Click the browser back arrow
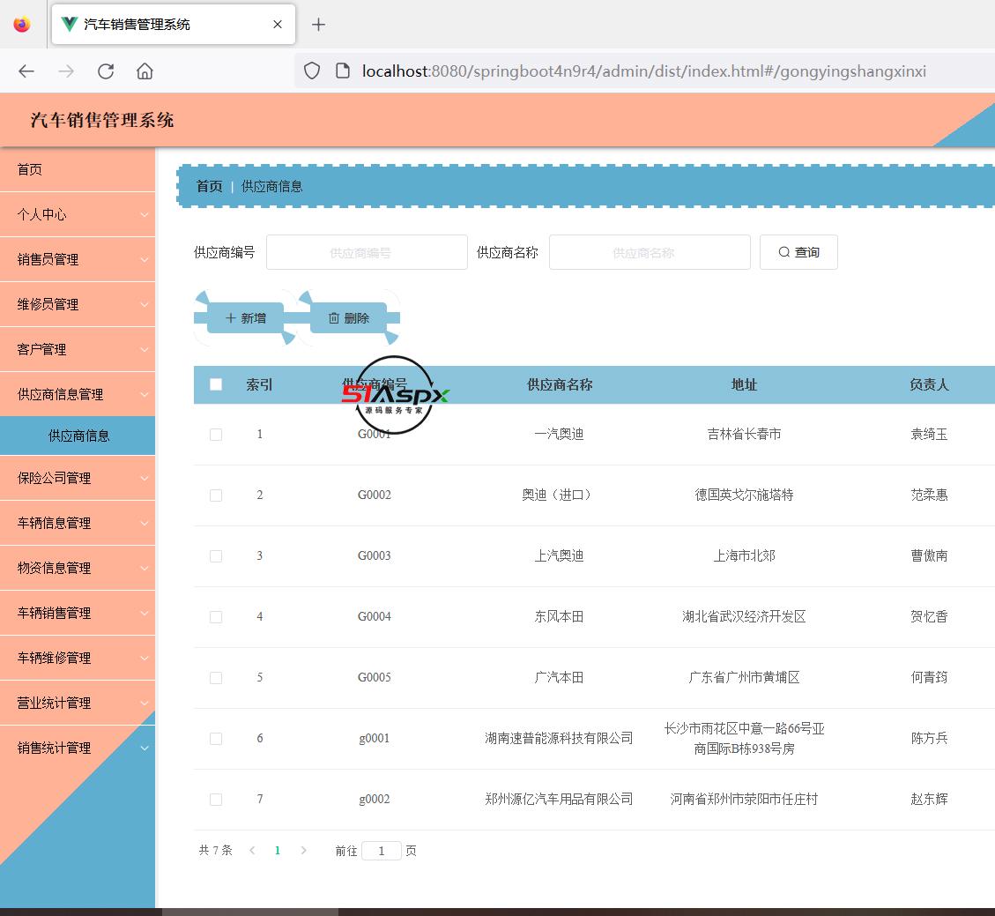Screen dimensions: 995x916 coord(26,71)
